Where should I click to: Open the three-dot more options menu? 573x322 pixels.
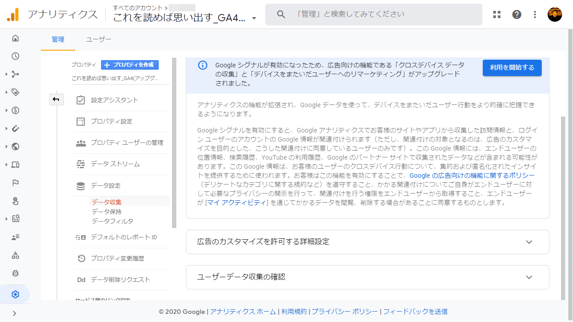[535, 14]
